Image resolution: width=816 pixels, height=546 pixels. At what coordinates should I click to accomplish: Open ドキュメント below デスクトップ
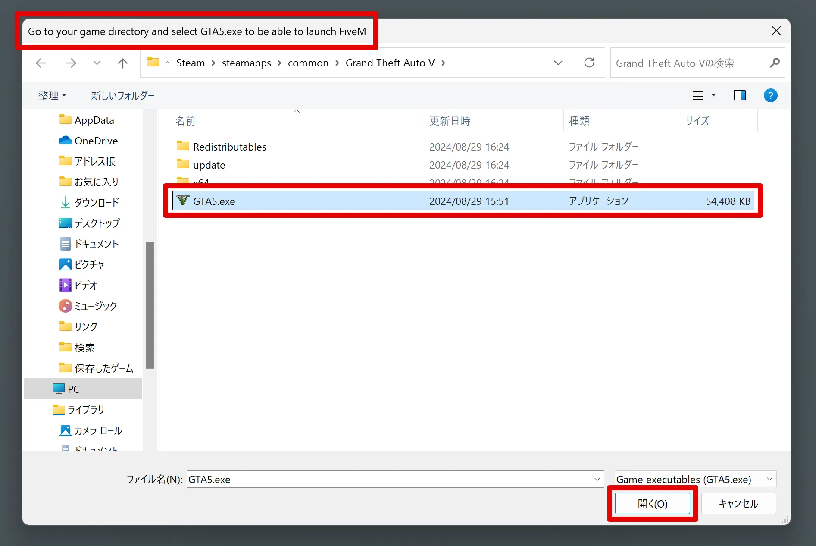click(x=89, y=244)
